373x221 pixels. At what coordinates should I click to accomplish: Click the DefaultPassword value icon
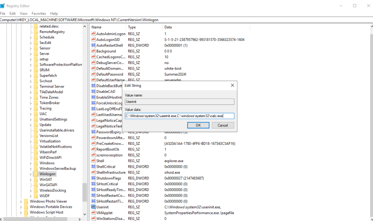(93, 74)
